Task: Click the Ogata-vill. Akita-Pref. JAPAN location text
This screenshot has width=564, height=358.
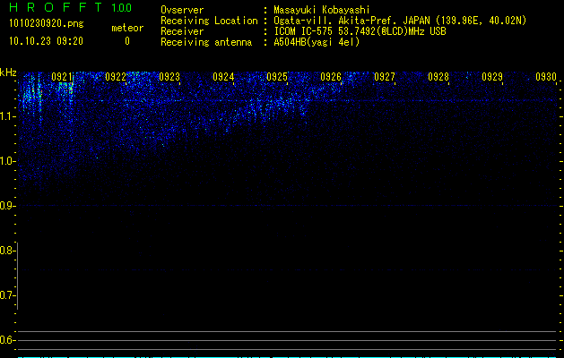Action: (x=400, y=21)
